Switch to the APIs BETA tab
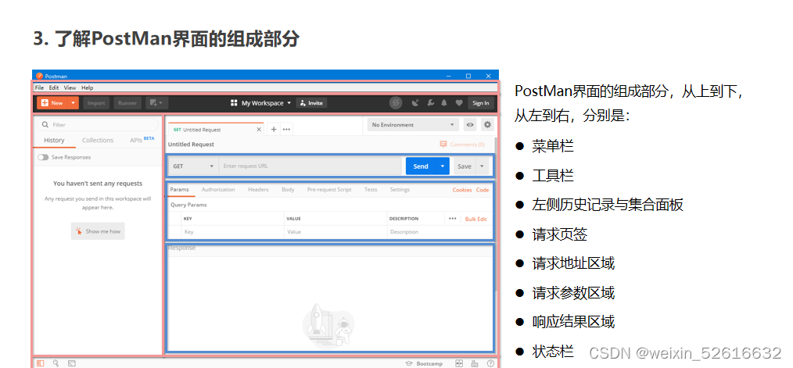 [142, 140]
